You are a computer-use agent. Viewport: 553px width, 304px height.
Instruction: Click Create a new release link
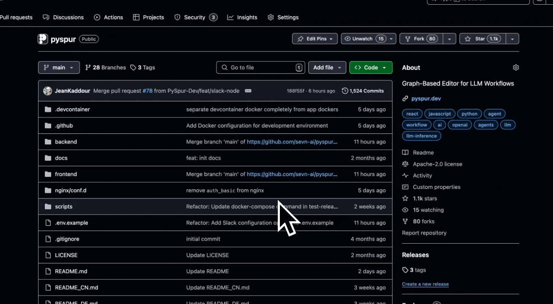tap(425, 284)
